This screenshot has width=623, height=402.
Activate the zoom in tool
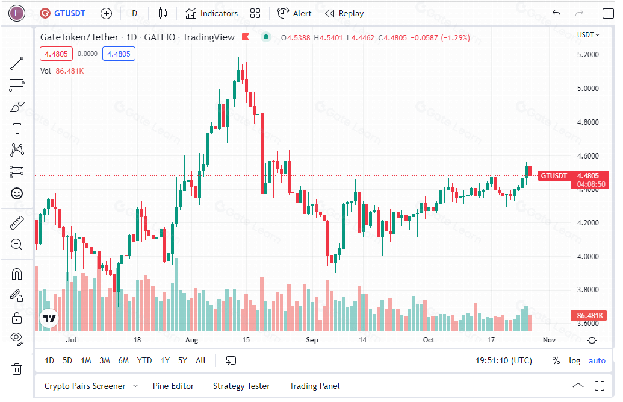(17, 244)
